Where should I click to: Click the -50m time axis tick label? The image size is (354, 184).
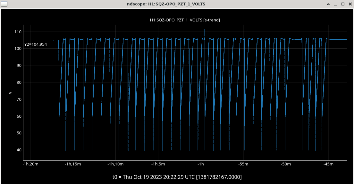(x=286, y=164)
